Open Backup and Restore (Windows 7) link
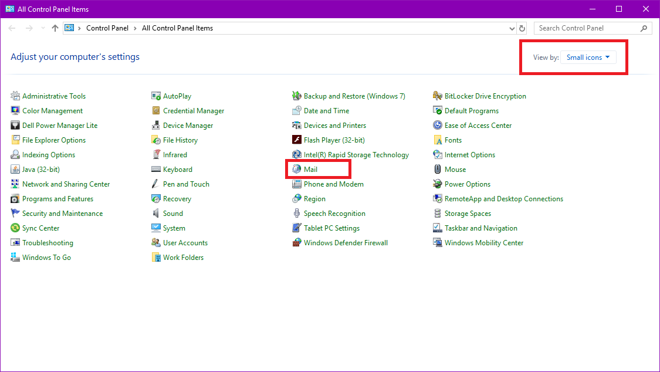 pyautogui.click(x=354, y=96)
